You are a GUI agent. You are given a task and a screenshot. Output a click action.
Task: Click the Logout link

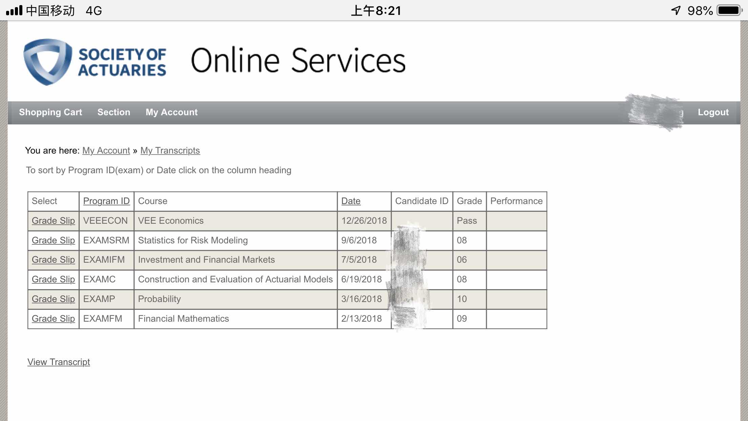tap(713, 112)
